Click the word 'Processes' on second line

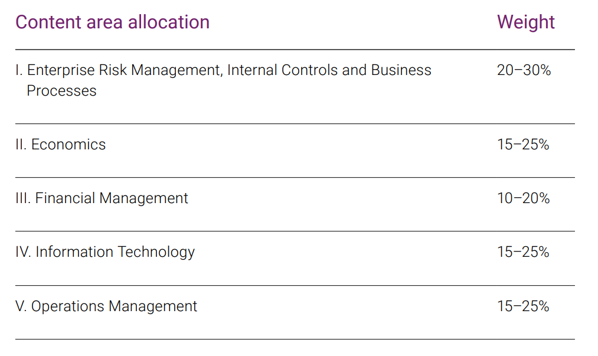[61, 91]
